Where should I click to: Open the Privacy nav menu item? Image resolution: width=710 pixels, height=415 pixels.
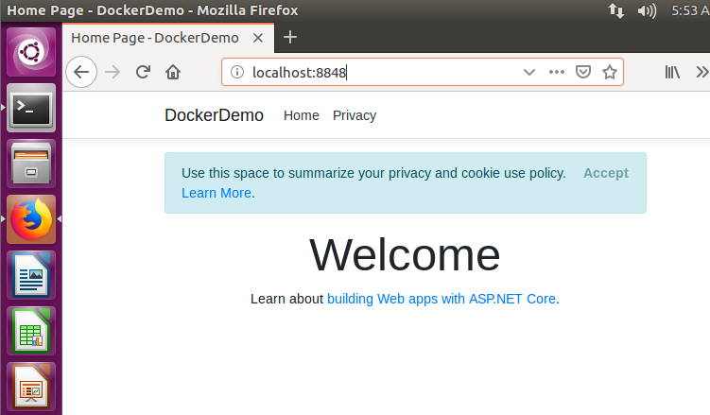(x=355, y=115)
